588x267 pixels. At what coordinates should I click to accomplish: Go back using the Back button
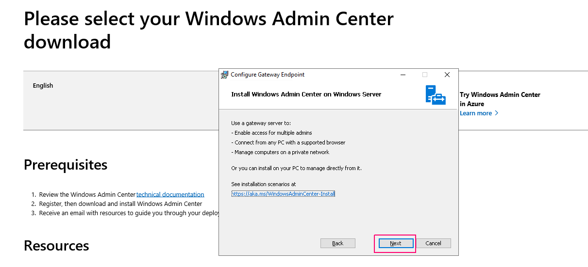(338, 243)
